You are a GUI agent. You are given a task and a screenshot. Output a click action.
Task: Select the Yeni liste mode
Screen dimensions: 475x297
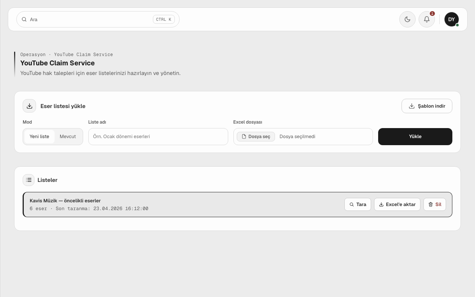(39, 137)
